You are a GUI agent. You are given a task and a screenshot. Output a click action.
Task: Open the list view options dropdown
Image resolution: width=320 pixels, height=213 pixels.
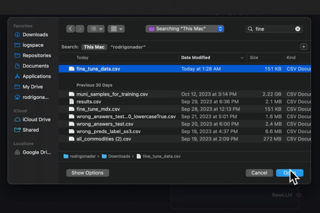point(96,29)
